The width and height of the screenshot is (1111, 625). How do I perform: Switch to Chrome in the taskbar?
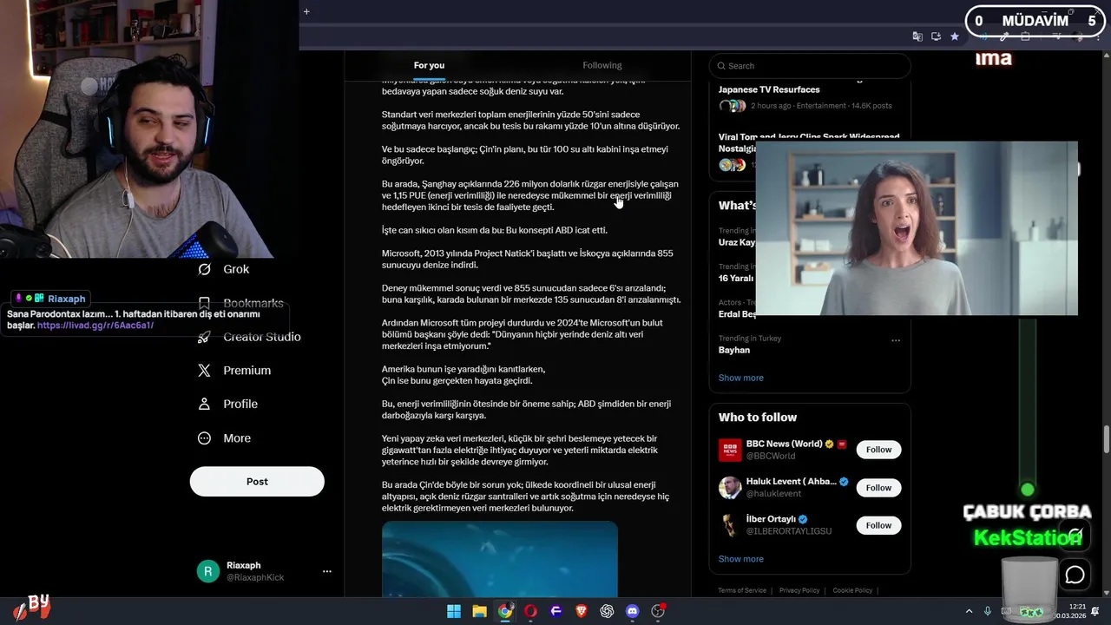point(505,611)
